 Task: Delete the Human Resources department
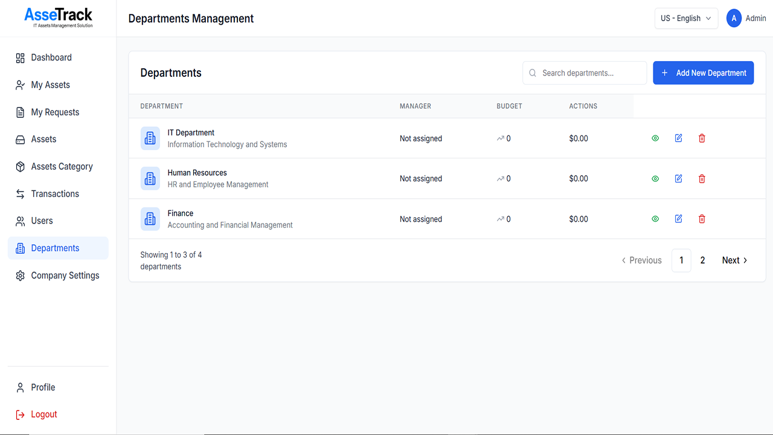pos(702,179)
